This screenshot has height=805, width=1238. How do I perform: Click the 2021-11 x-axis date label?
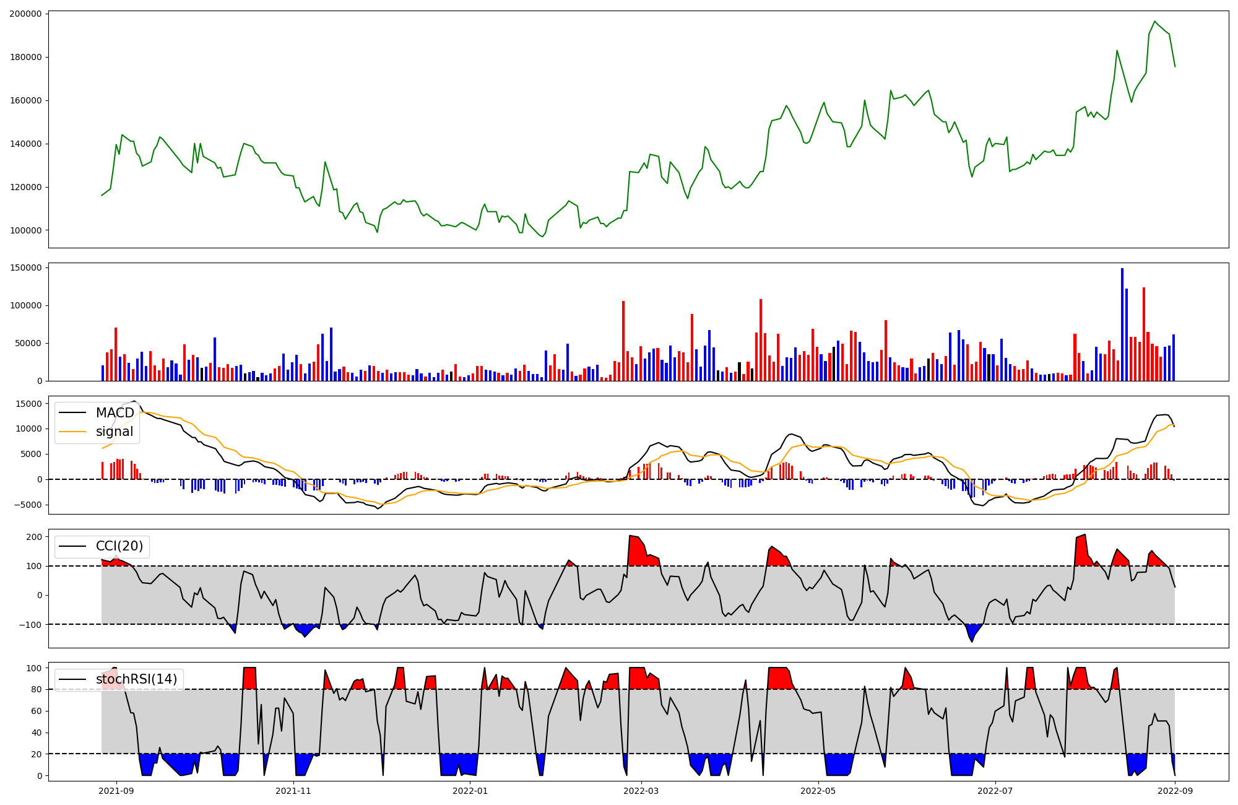(x=293, y=791)
